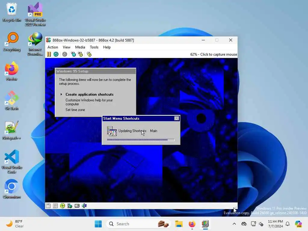Screen dimensions: 308x231
Task: Send Ctrl+Alt+Esc via toolbar icon
Action: tap(80, 54)
